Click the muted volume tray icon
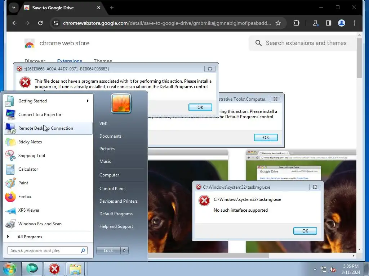The image size is (369, 276). click(x=333, y=270)
